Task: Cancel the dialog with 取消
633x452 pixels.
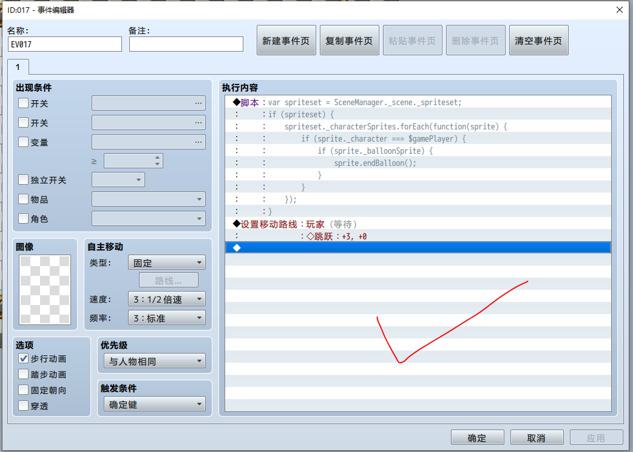Action: point(537,437)
